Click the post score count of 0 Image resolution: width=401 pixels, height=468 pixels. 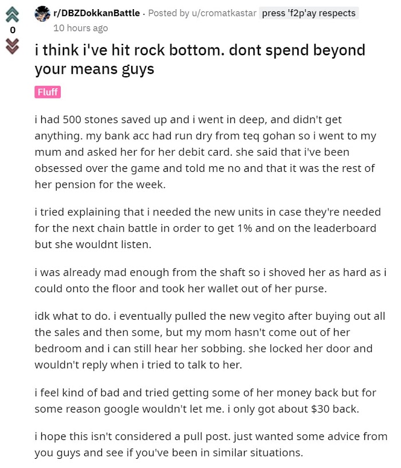13,29
